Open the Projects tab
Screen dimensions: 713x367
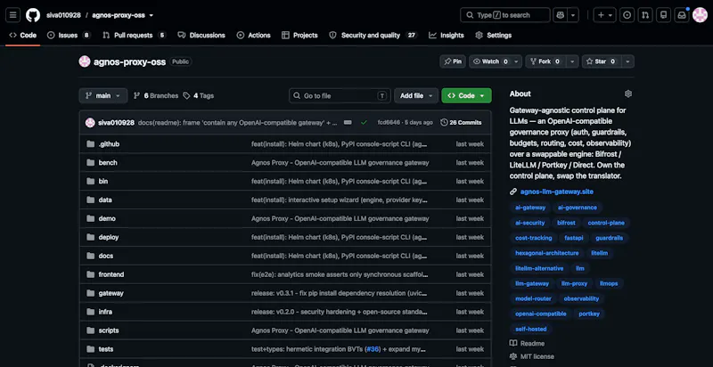pyautogui.click(x=299, y=35)
